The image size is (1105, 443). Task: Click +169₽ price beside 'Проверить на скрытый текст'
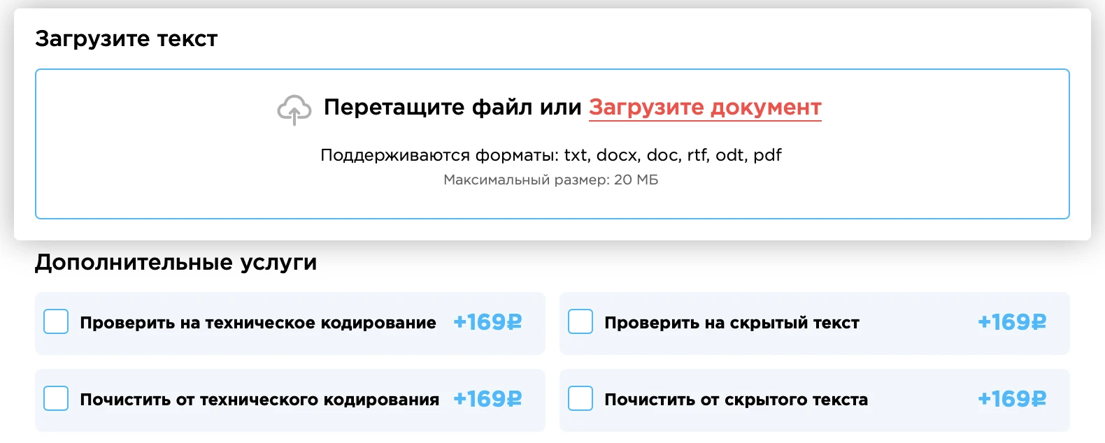coord(1012,322)
